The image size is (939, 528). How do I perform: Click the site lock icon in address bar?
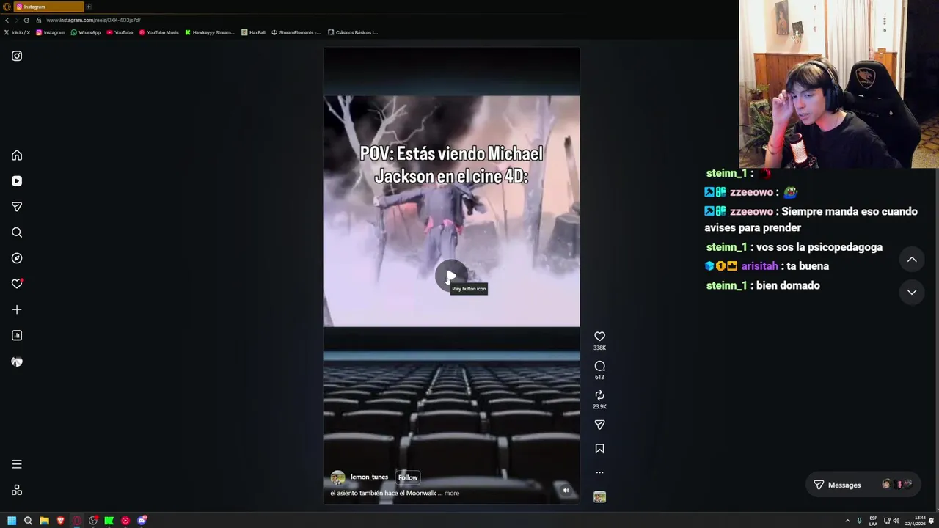(x=39, y=20)
